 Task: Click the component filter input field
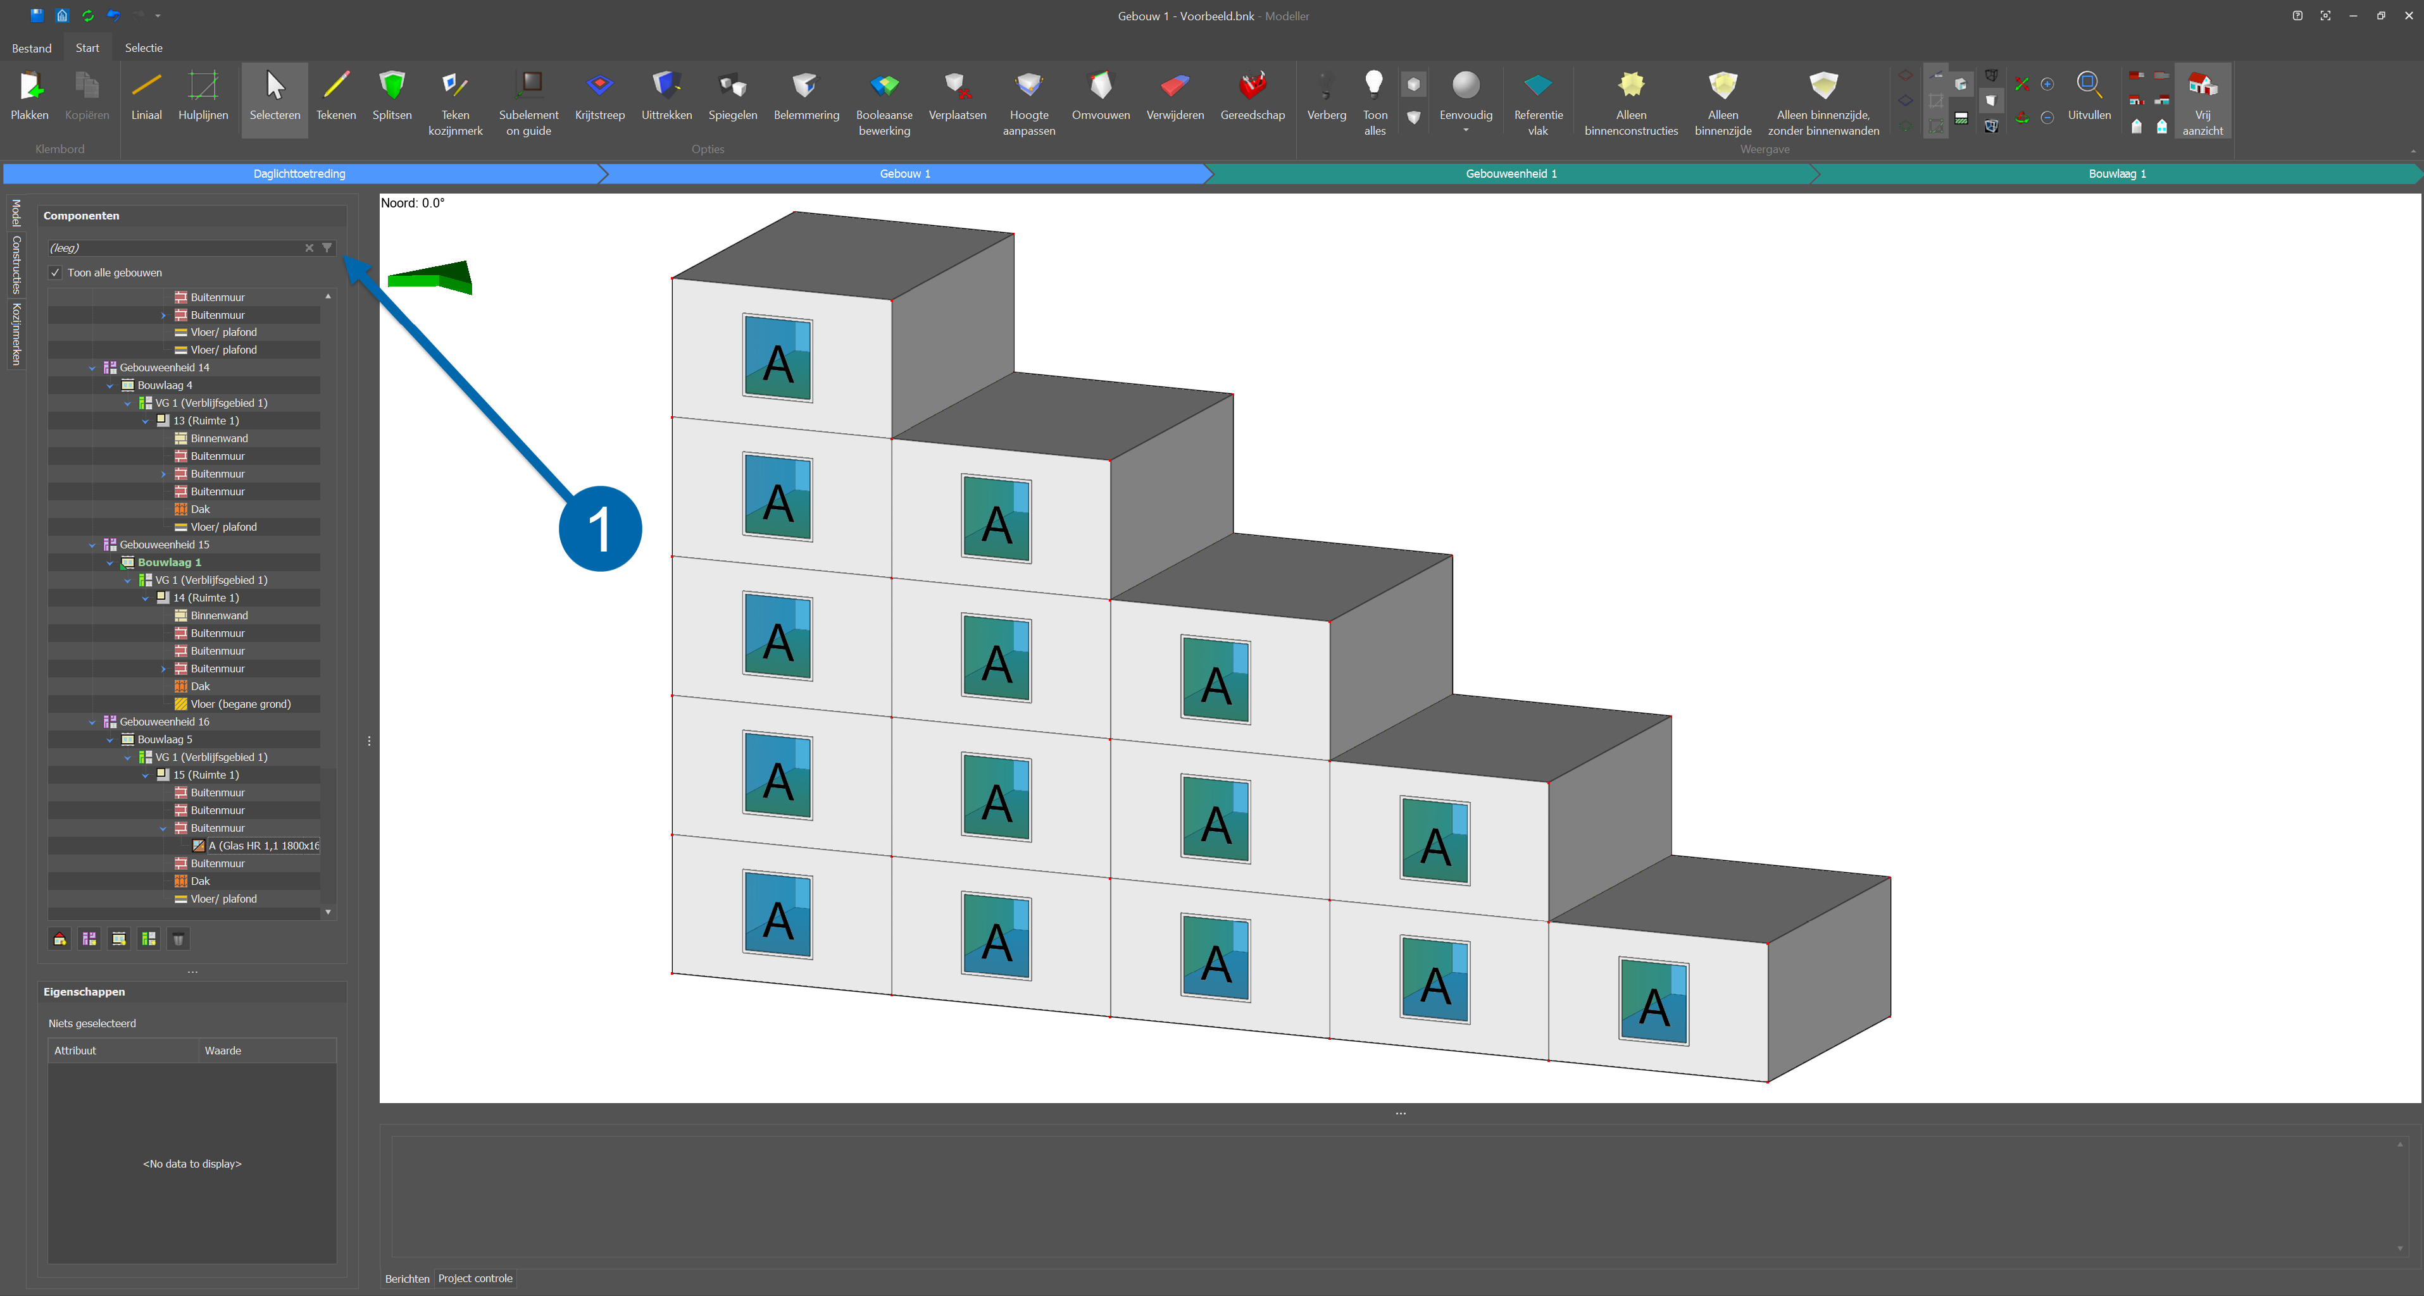[174, 249]
